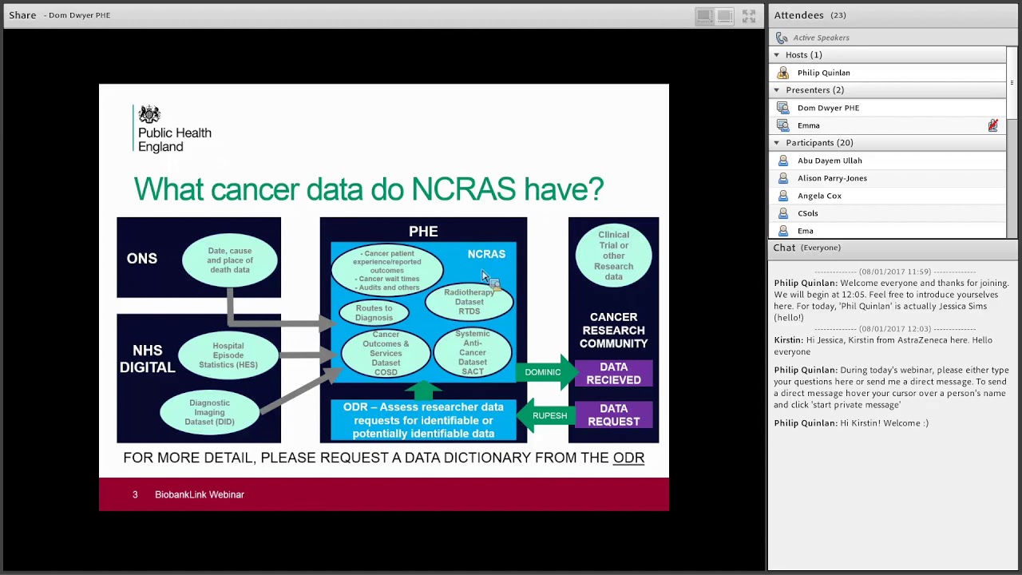Click the DOMINIC green arrow
The width and height of the screenshot is (1022, 575).
click(548, 372)
